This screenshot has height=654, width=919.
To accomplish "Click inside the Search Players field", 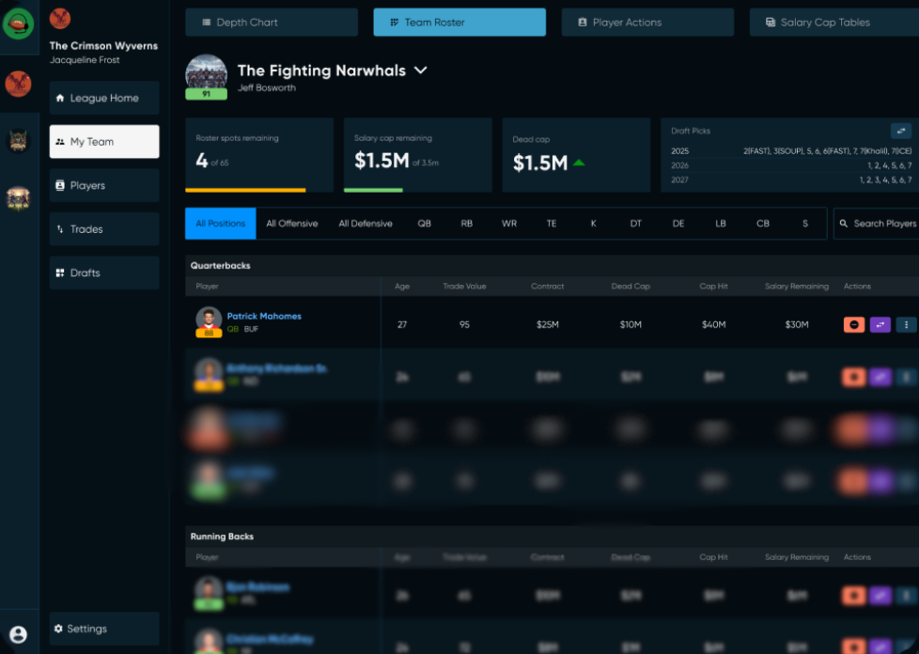I will coord(880,224).
